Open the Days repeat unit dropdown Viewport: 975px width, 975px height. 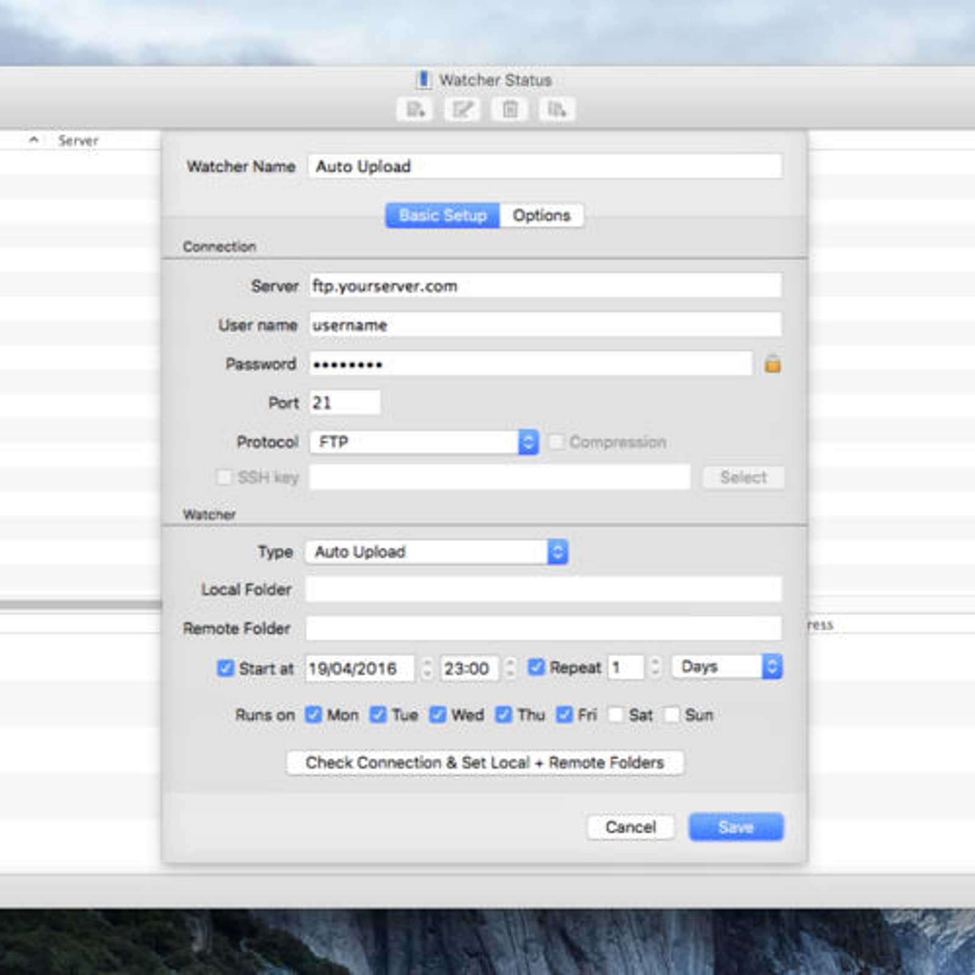click(727, 667)
